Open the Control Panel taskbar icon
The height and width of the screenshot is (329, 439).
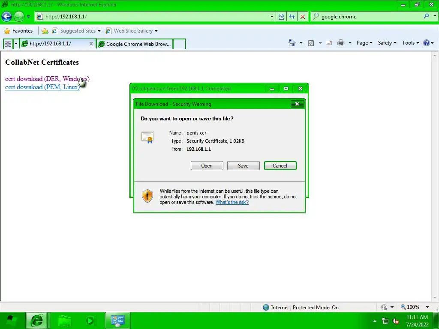tap(117, 320)
